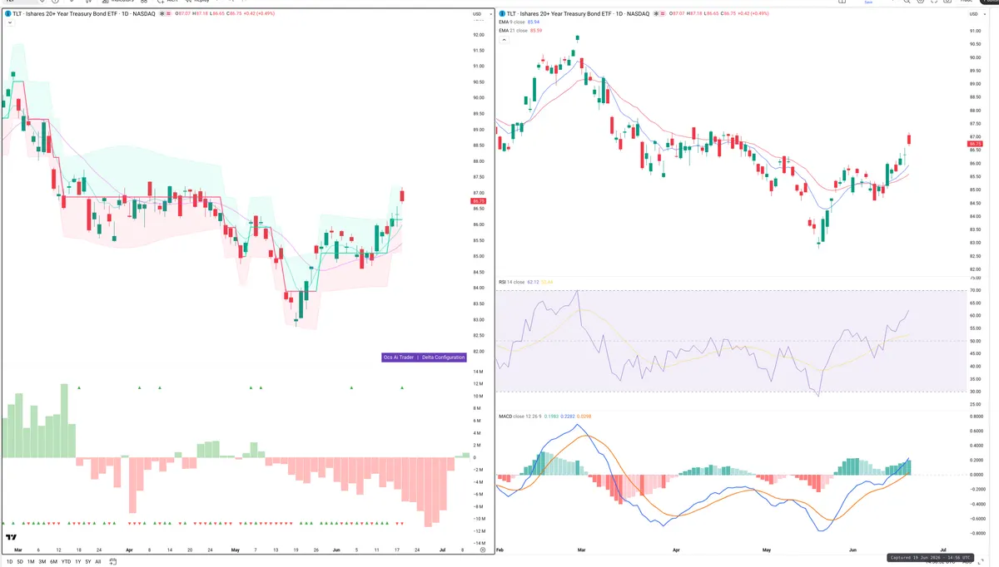999x567 pixels.
Task: Click the right chart's red 86.75 price tag
Action: pyautogui.click(x=976, y=144)
